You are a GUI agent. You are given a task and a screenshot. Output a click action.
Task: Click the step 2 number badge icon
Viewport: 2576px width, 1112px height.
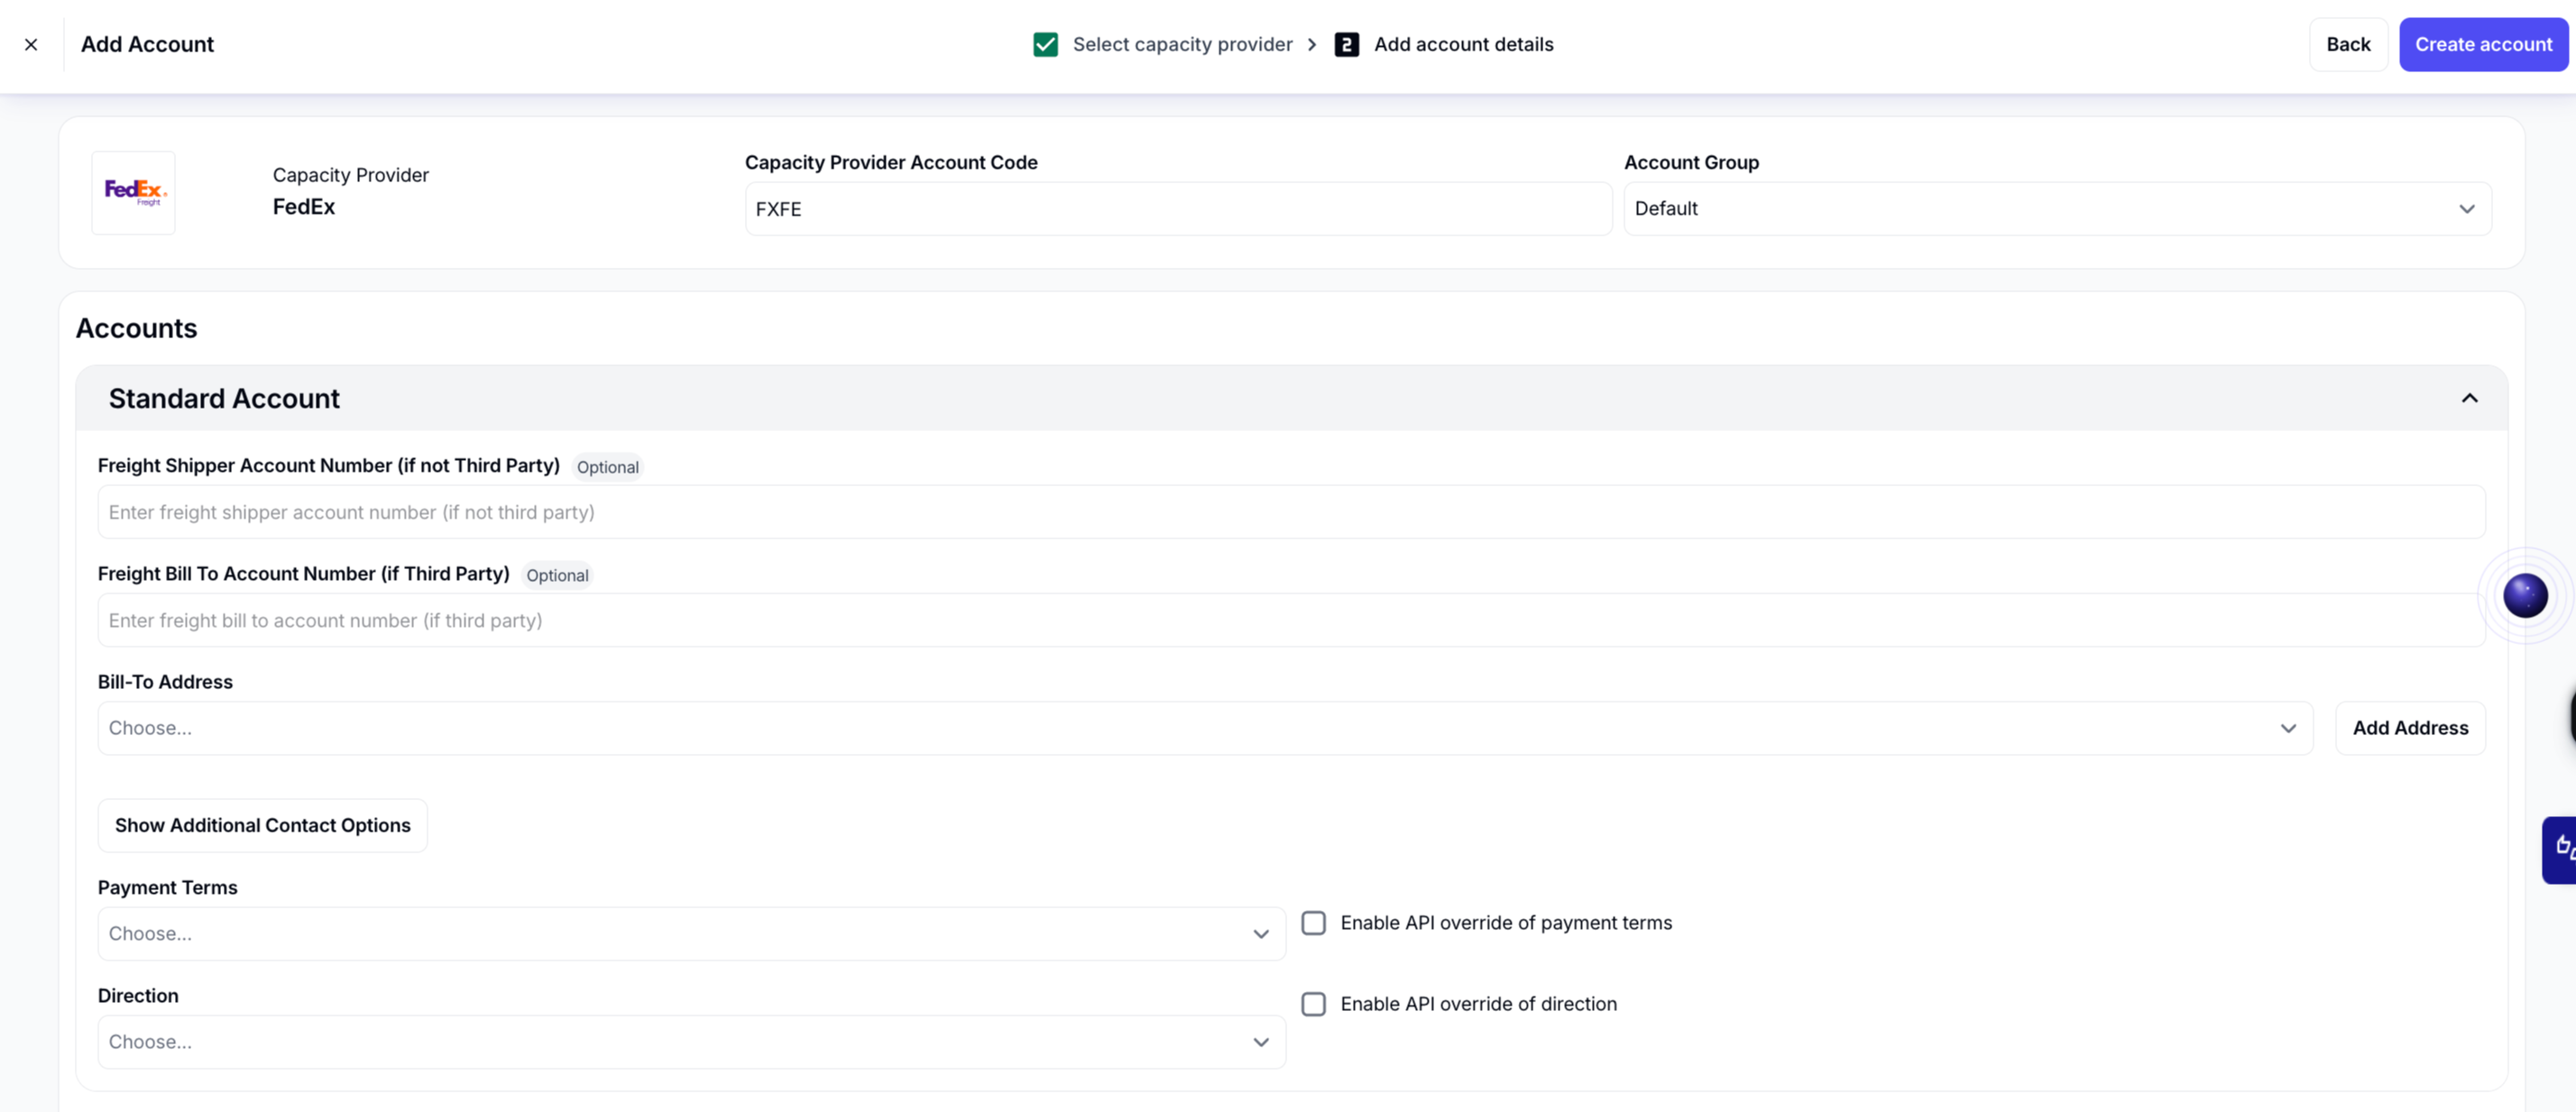(1346, 44)
